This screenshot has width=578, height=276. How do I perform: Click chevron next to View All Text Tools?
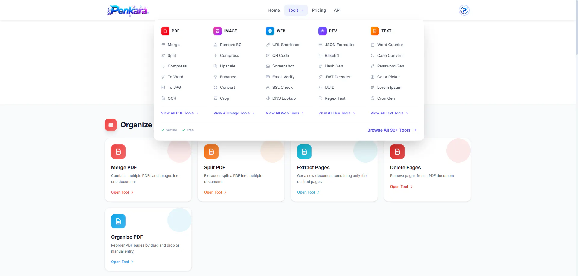(x=407, y=113)
